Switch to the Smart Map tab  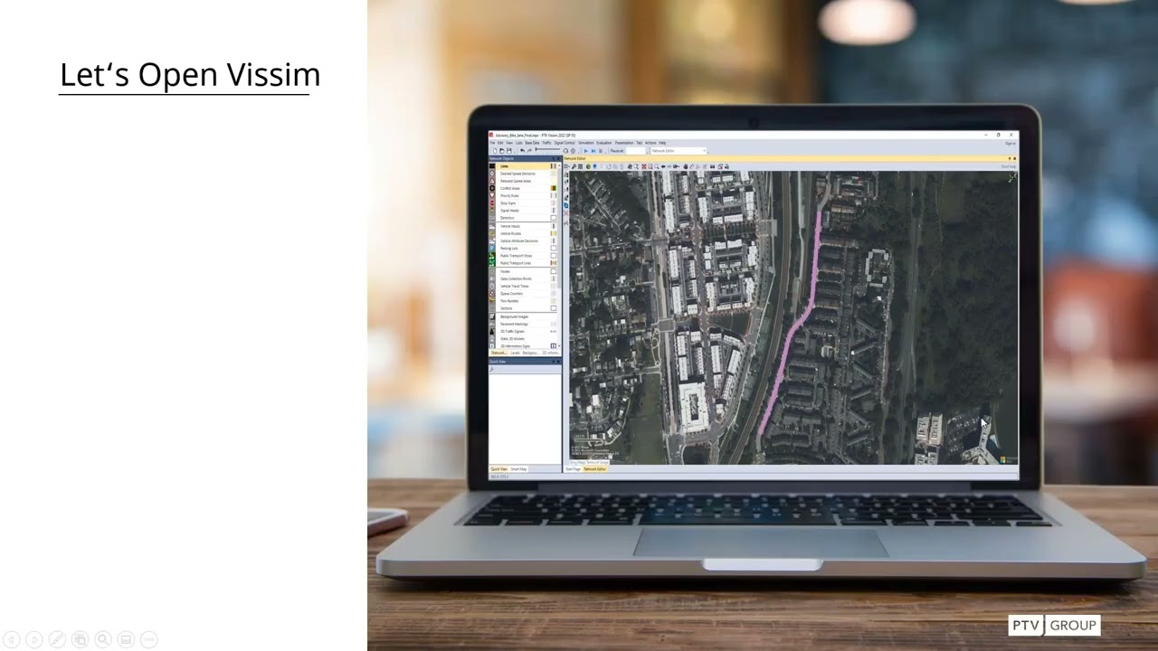pyautogui.click(x=518, y=469)
